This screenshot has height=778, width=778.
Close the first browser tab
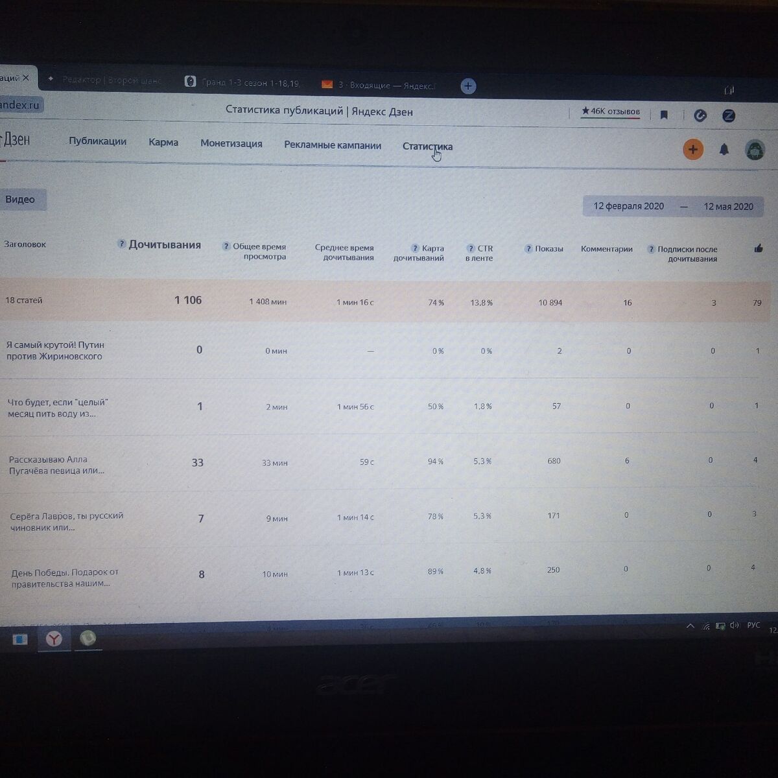pos(26,77)
